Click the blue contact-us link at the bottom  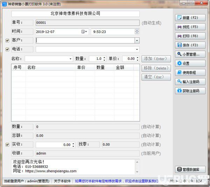pos(117,181)
